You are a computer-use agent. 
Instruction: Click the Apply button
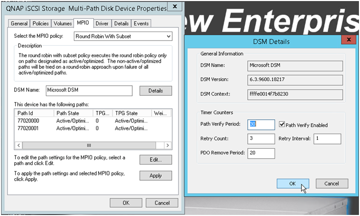click(155, 176)
